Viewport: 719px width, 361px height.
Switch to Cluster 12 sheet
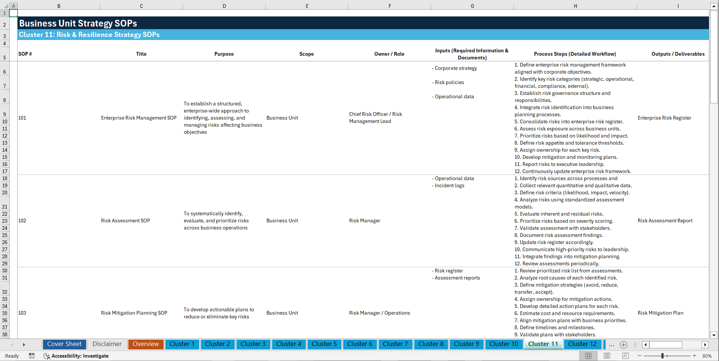(x=582, y=344)
